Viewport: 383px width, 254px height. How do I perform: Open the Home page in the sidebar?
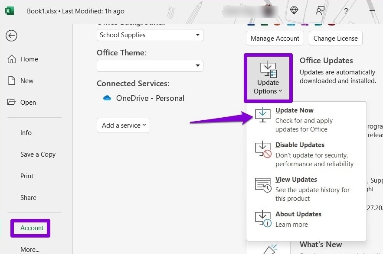point(29,59)
